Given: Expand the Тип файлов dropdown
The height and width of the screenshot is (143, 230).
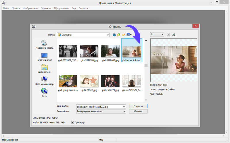Looking at the screenshot, I should (124, 111).
